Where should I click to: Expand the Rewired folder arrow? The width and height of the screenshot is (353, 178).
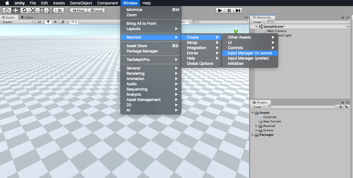tap(257, 126)
